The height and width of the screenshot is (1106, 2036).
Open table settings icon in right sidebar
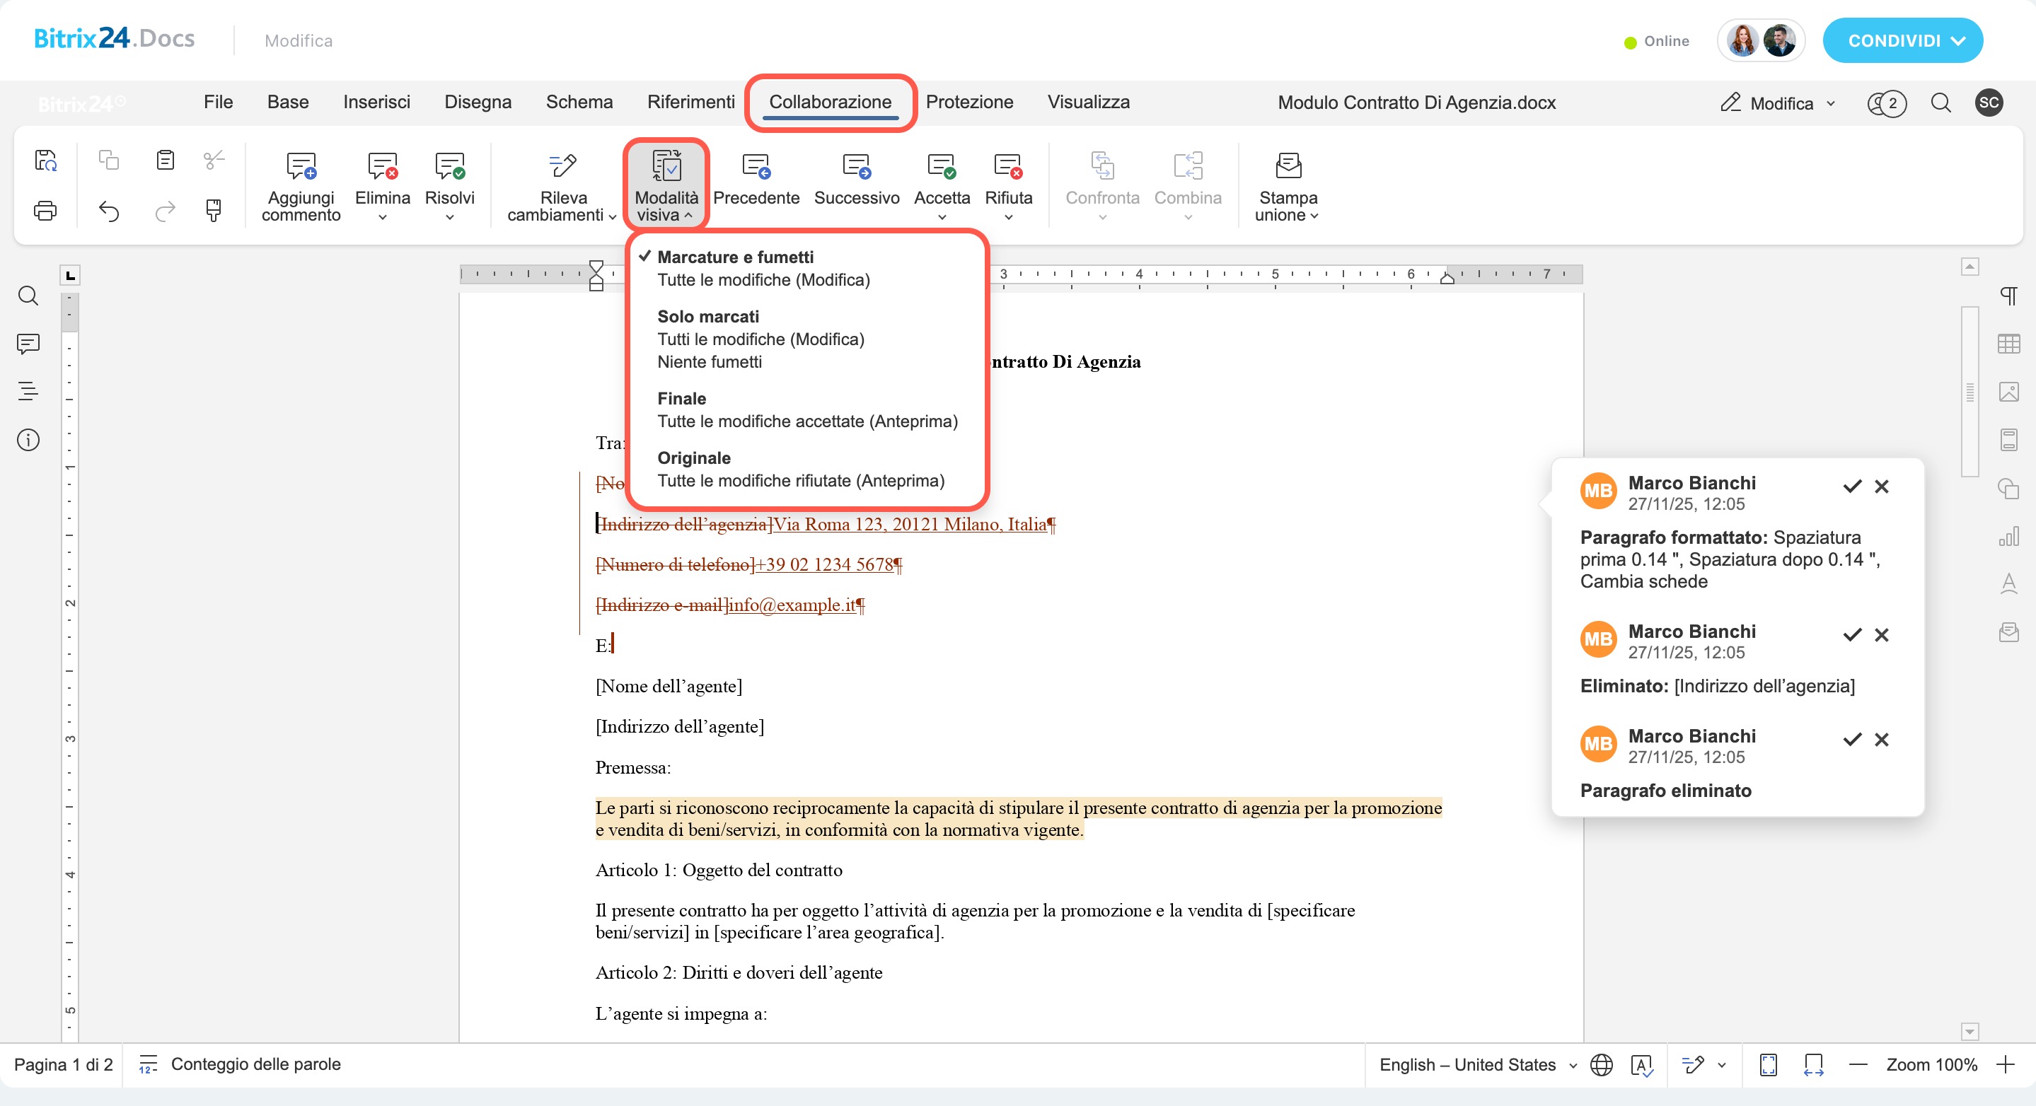(x=2008, y=344)
